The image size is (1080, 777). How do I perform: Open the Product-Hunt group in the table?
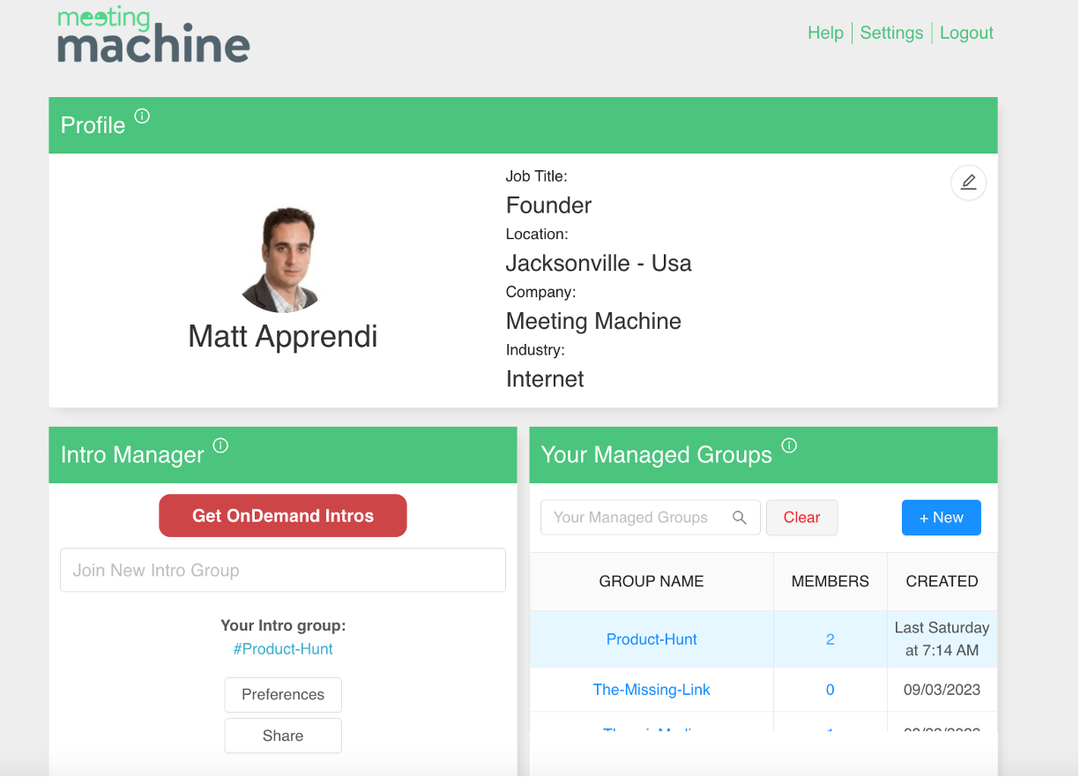pos(652,639)
